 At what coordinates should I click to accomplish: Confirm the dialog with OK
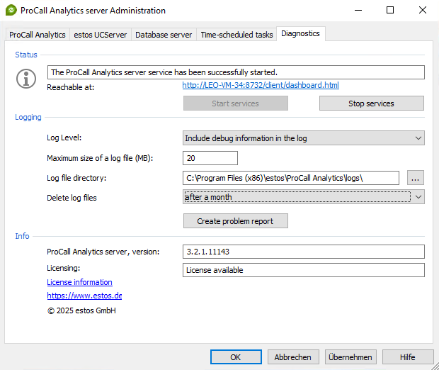[x=236, y=357]
